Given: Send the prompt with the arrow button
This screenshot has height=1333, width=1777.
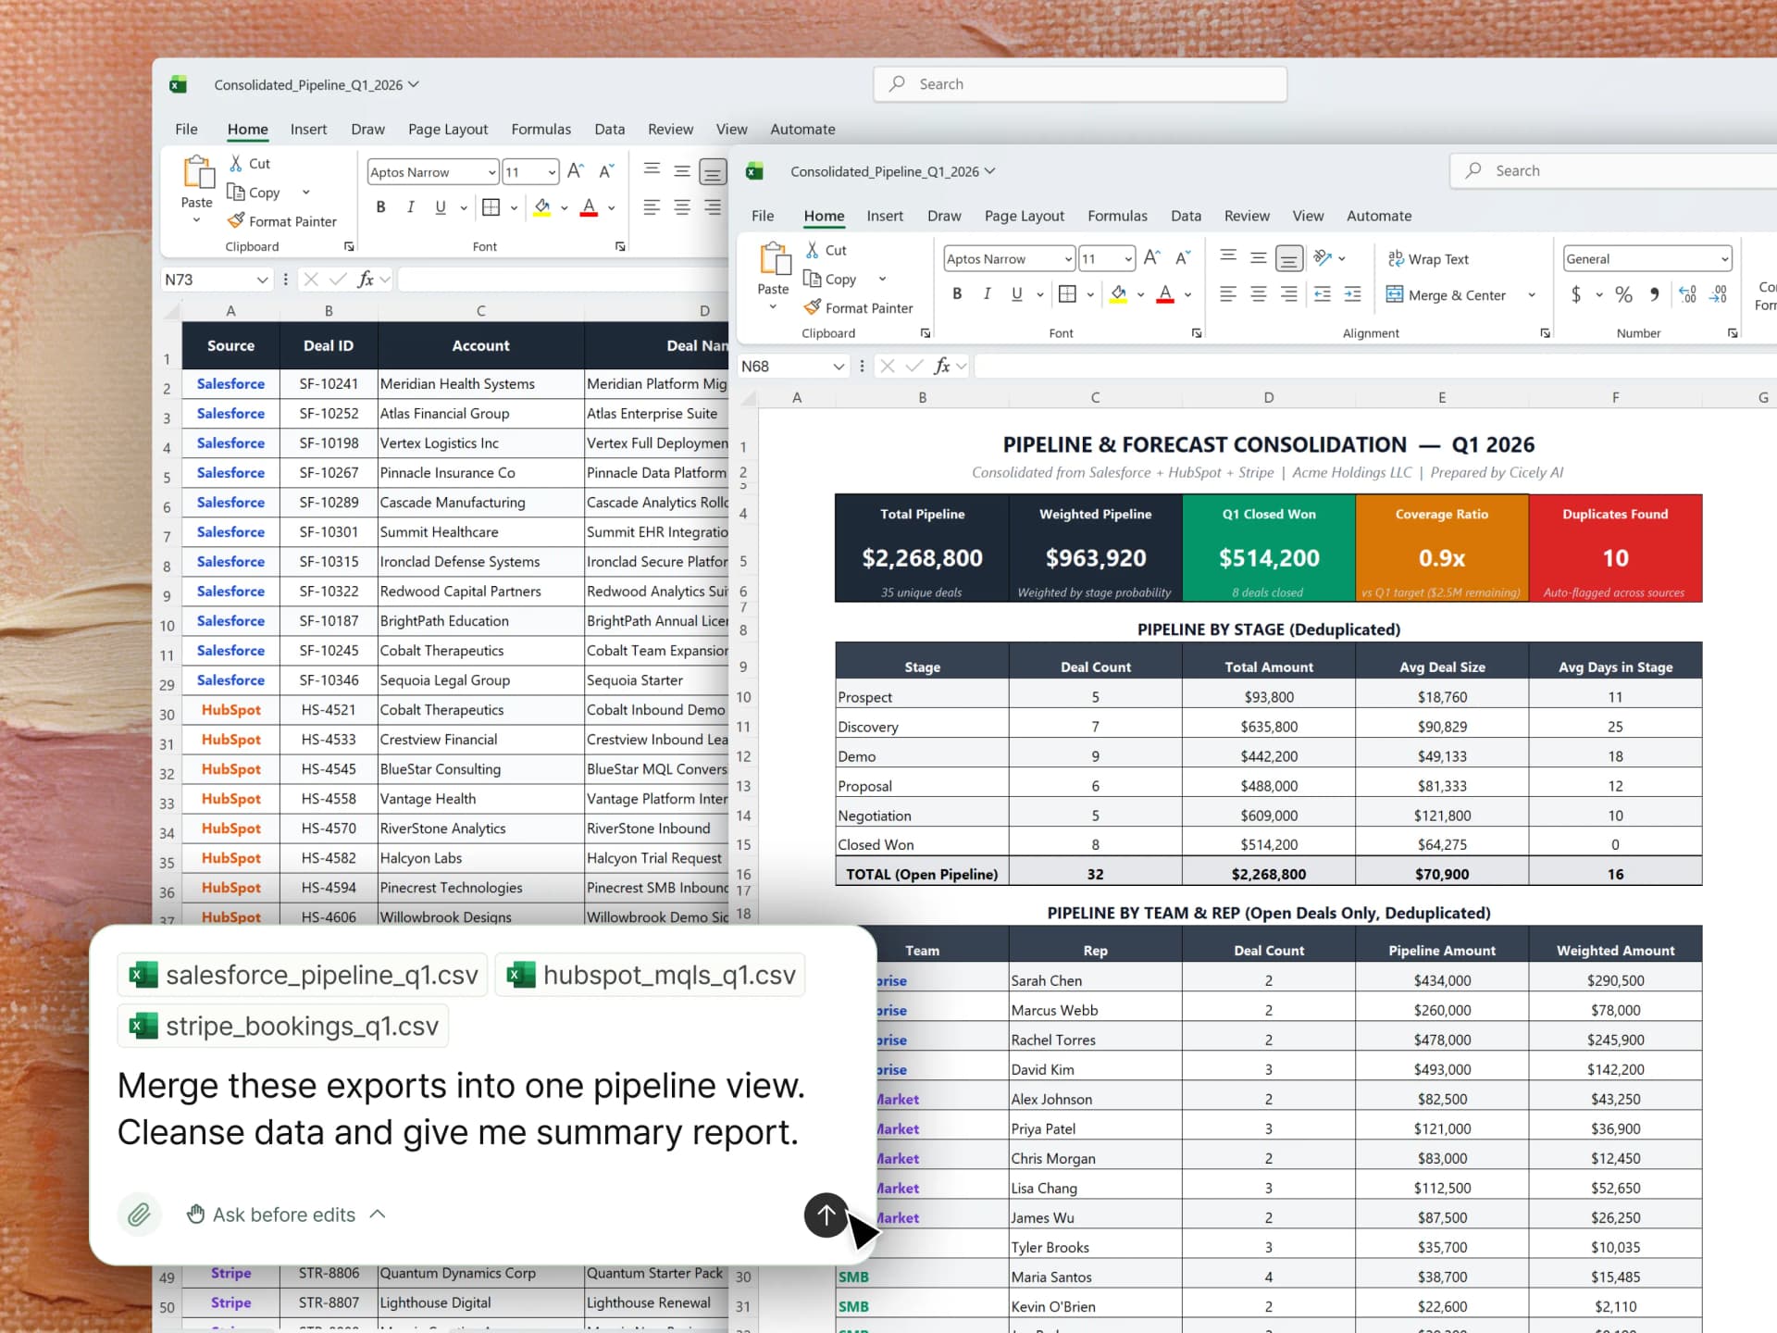Looking at the screenshot, I should [826, 1215].
